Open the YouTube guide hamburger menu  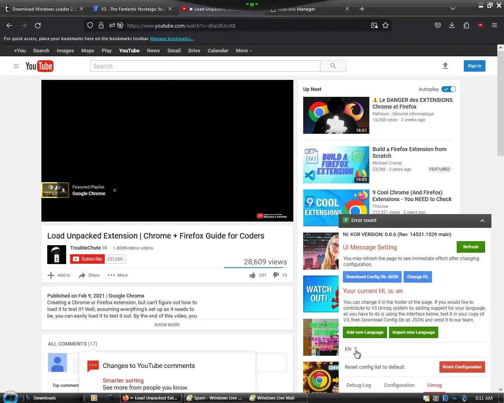pos(16,66)
